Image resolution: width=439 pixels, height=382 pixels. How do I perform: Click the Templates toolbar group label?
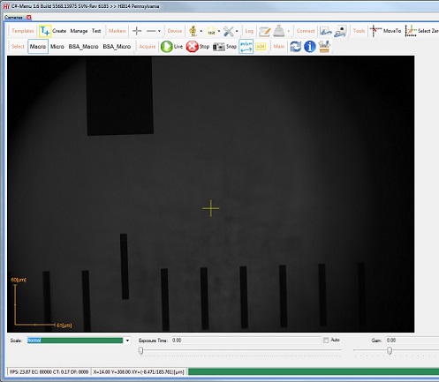coord(23,31)
